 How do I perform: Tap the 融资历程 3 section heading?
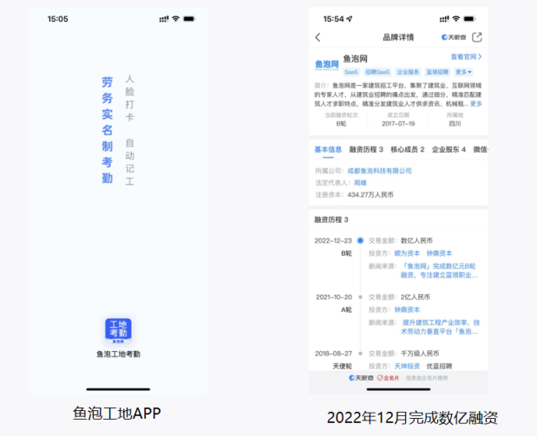pyautogui.click(x=331, y=219)
